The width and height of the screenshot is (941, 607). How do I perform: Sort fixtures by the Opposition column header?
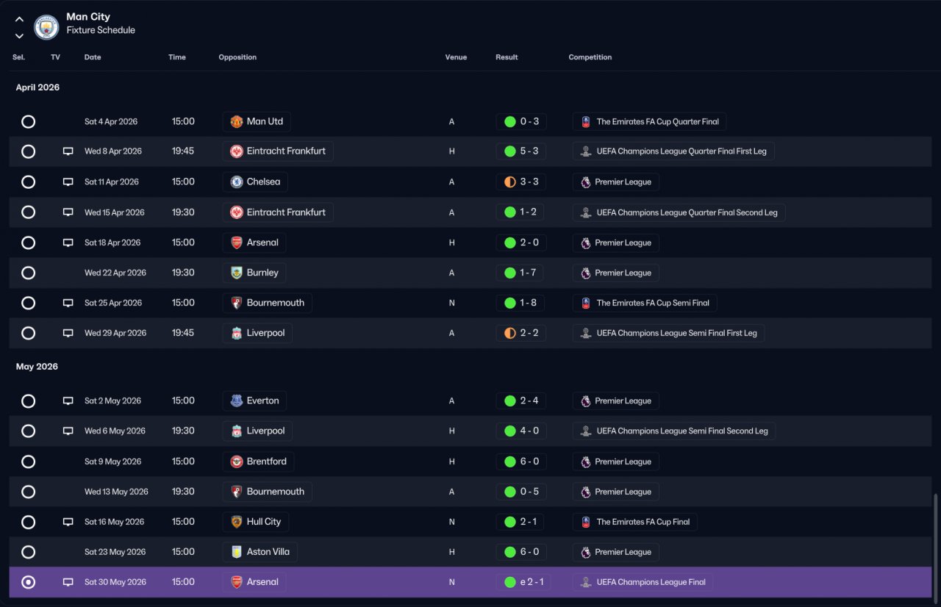pyautogui.click(x=237, y=57)
